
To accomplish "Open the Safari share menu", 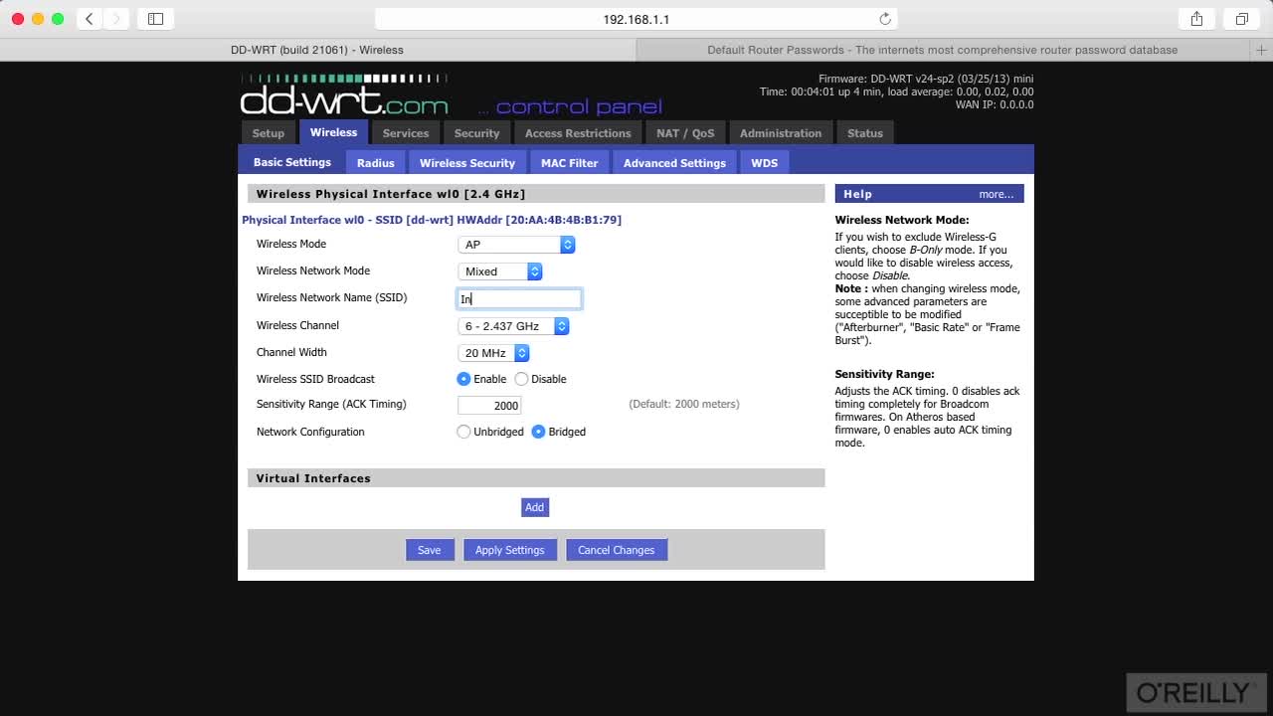I will (1196, 19).
